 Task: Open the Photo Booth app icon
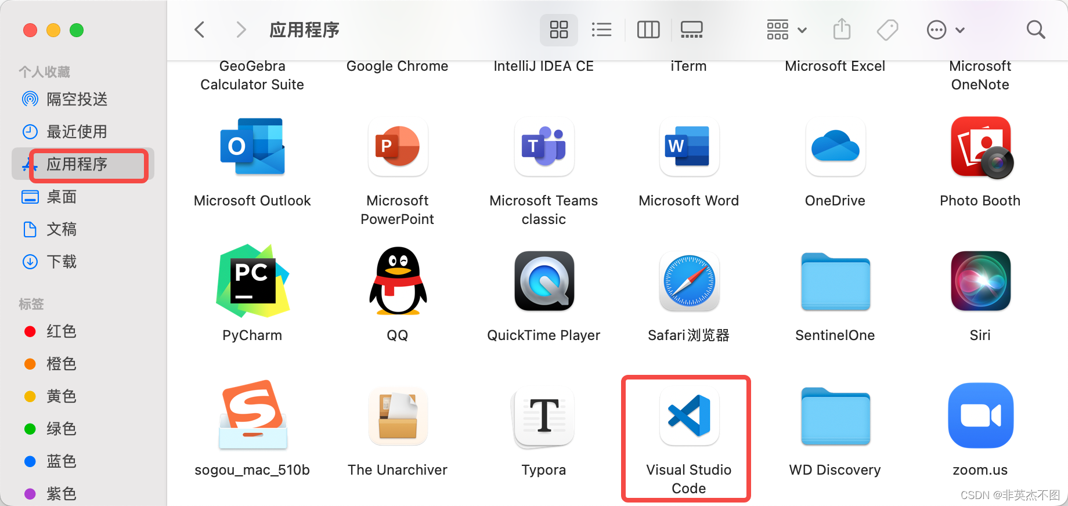click(x=982, y=147)
